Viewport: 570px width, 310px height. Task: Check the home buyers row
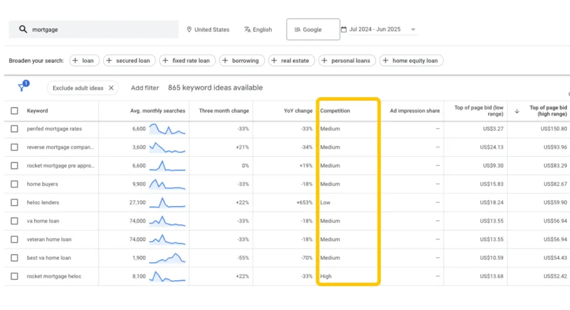(x=14, y=184)
